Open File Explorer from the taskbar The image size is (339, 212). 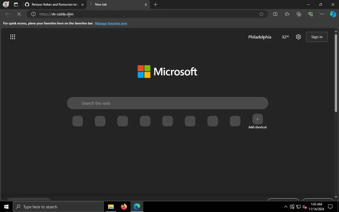point(111,207)
